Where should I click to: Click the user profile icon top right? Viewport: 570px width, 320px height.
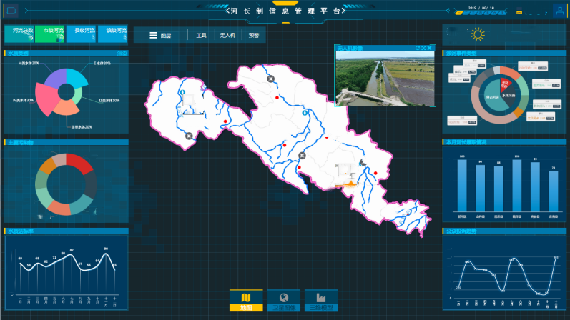(x=559, y=11)
